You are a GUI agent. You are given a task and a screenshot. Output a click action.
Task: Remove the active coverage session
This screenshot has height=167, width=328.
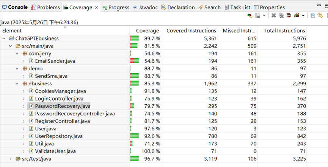(274, 15)
